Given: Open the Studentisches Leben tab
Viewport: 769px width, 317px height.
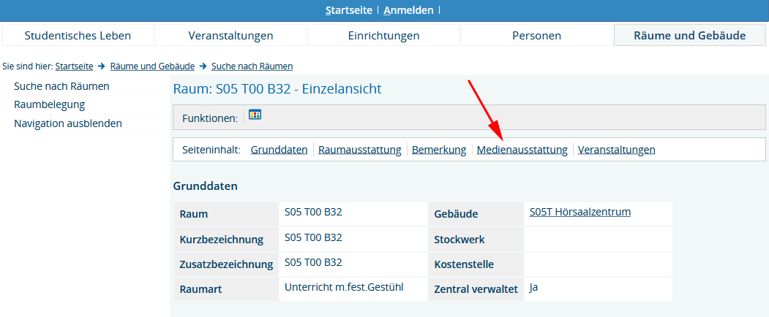Looking at the screenshot, I should point(78,35).
